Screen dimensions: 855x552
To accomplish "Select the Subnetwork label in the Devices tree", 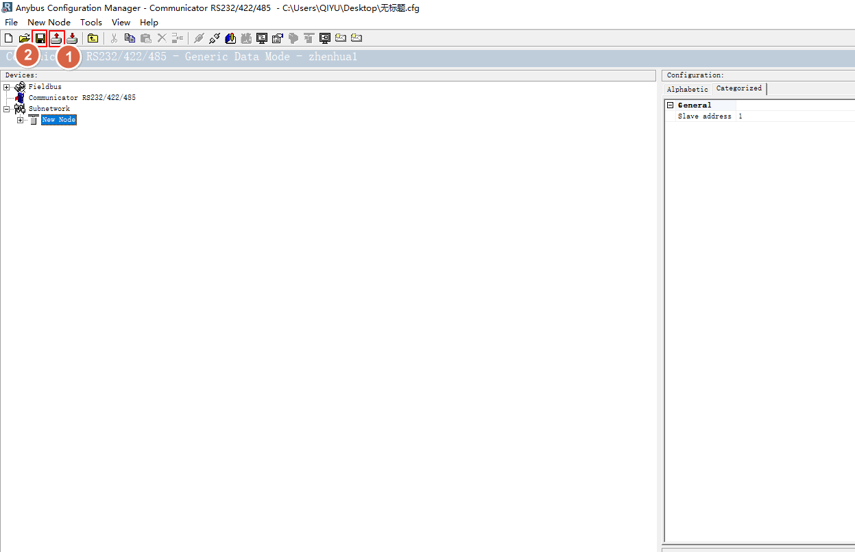I will pyautogui.click(x=49, y=109).
